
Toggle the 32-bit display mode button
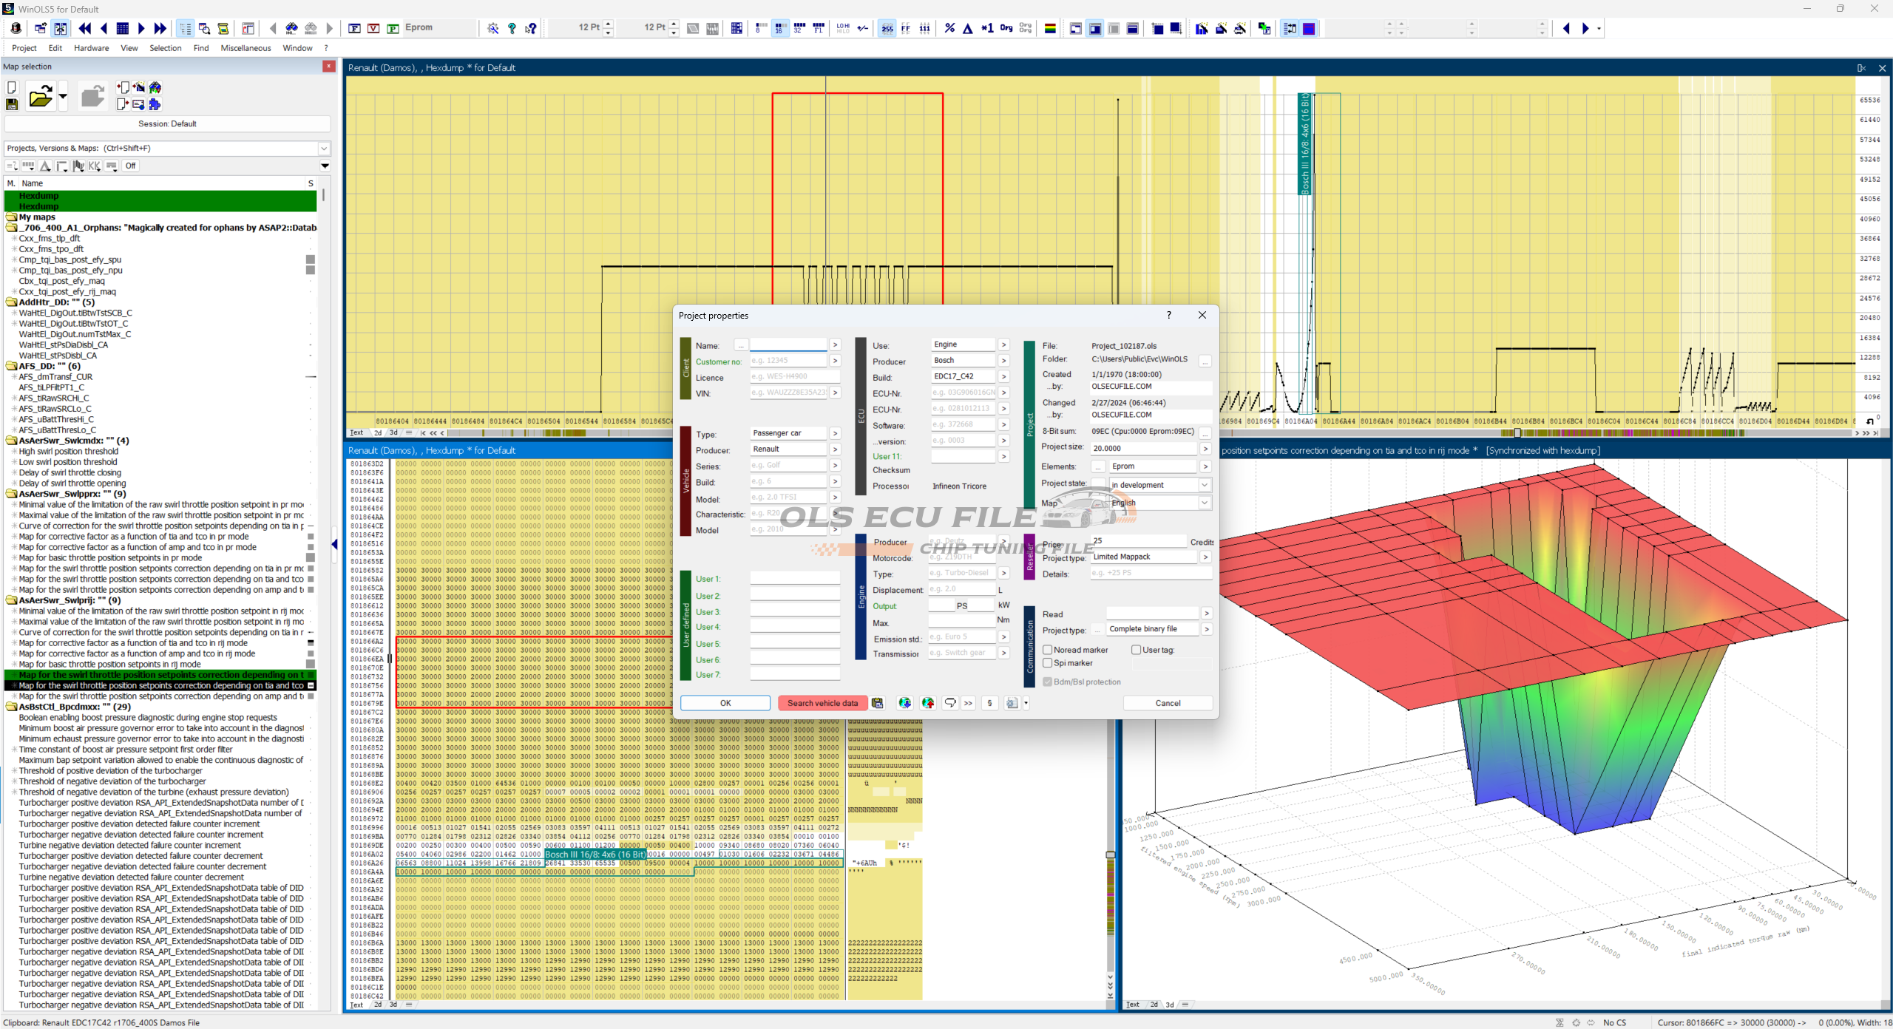(x=799, y=28)
